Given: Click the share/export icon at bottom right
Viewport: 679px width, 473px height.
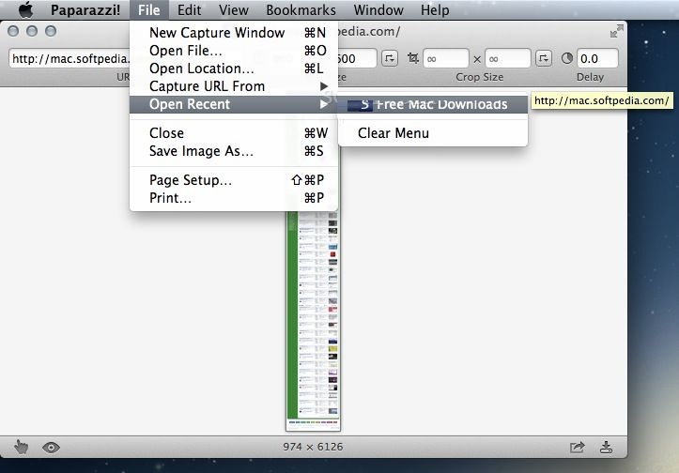Looking at the screenshot, I should 577,447.
